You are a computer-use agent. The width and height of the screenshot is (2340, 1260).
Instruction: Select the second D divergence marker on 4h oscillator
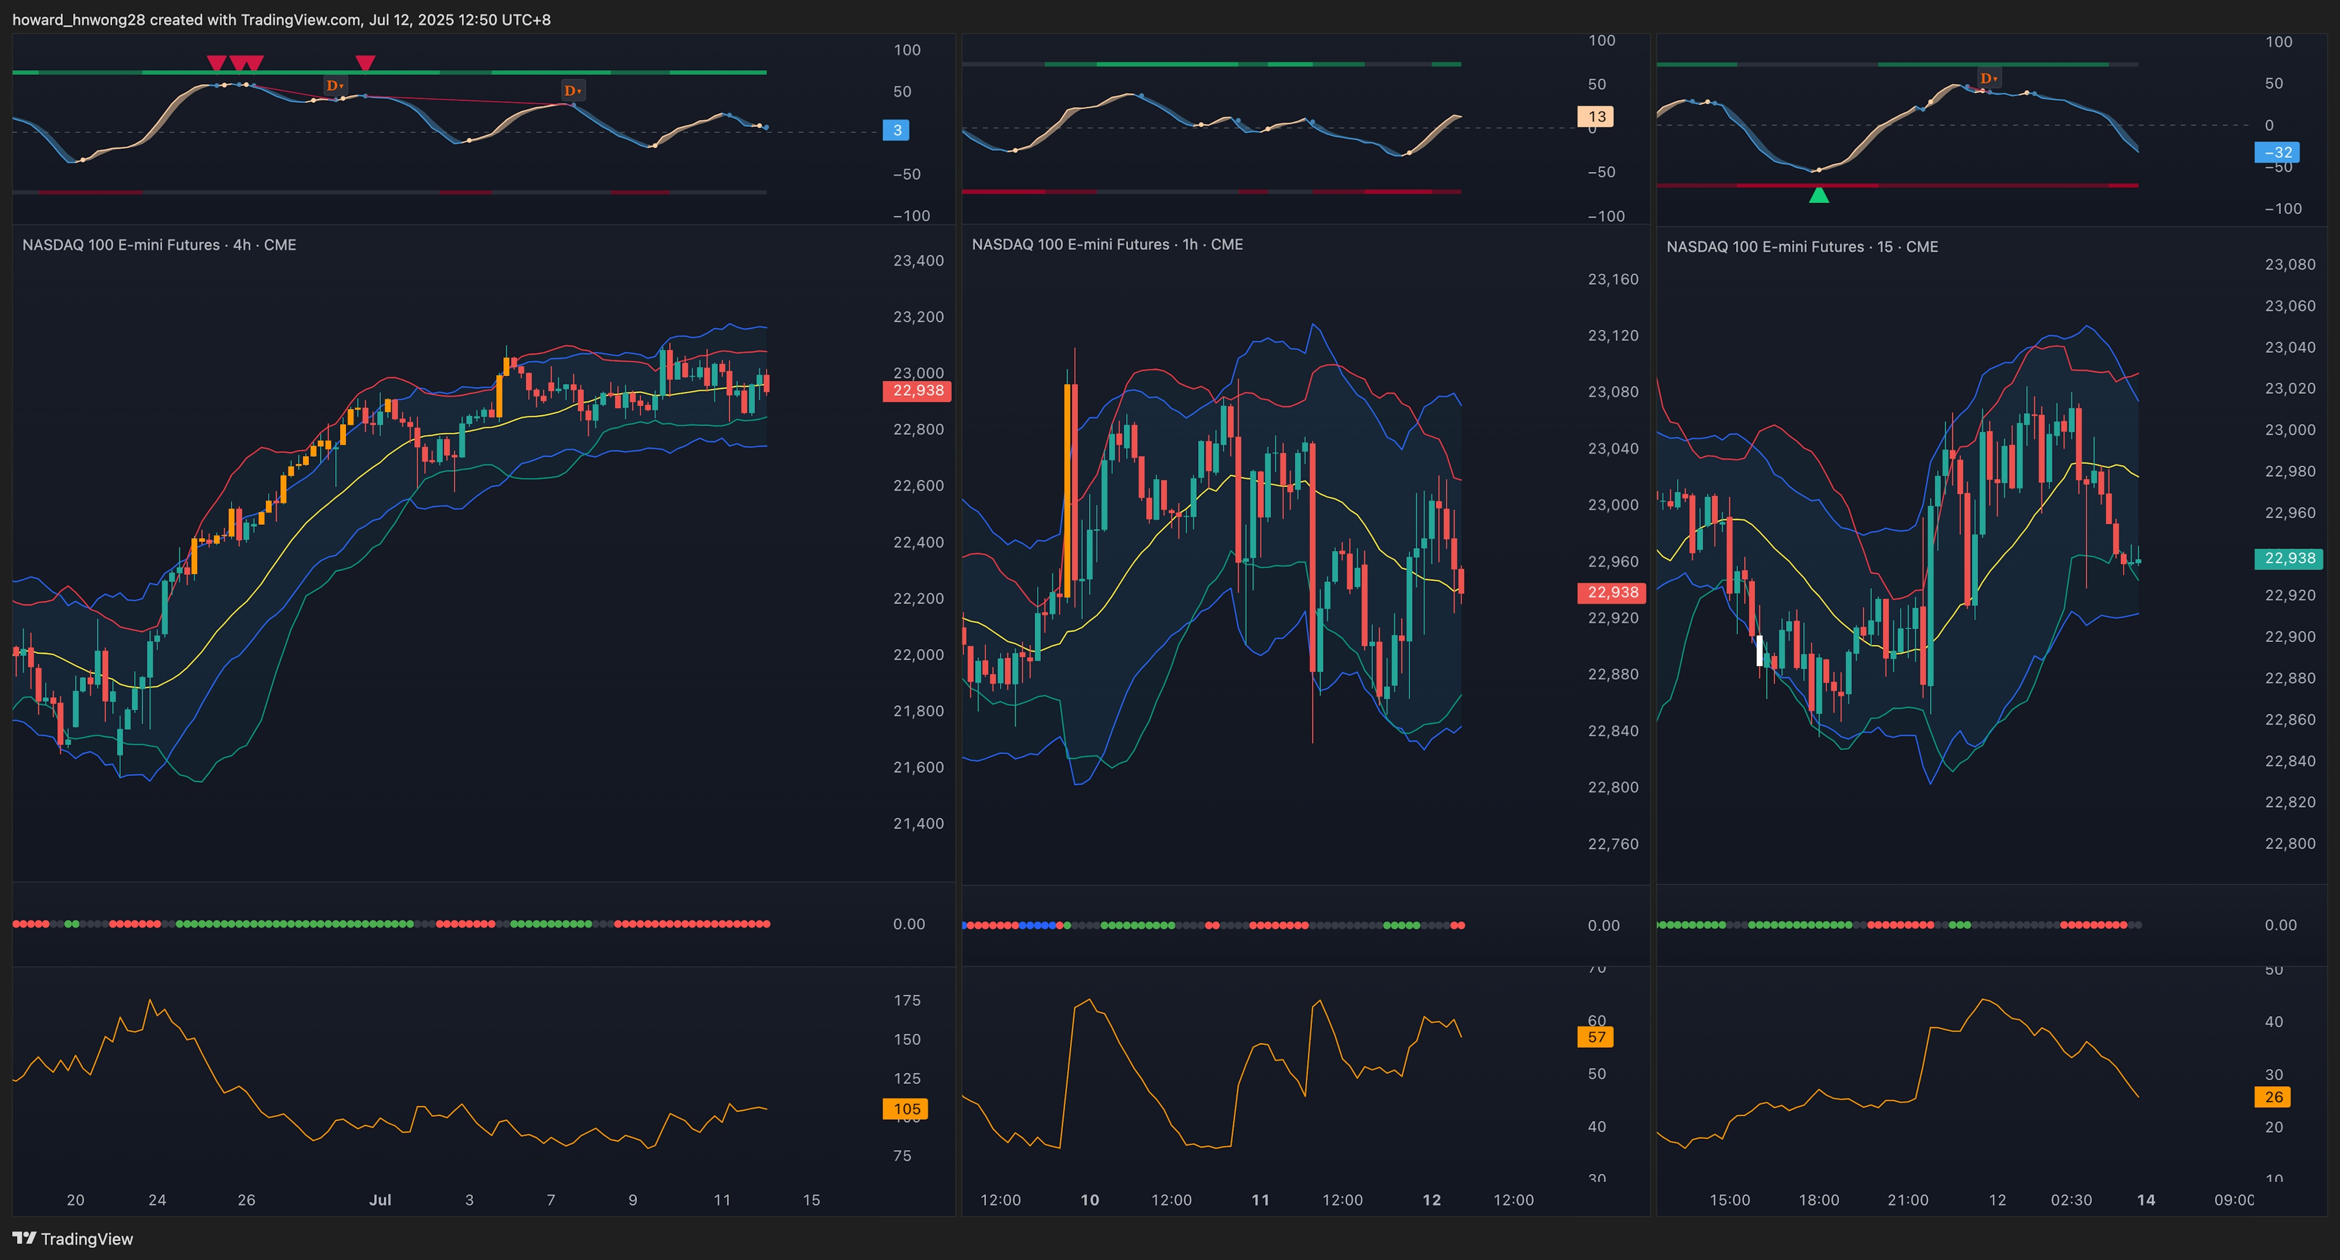(x=573, y=90)
